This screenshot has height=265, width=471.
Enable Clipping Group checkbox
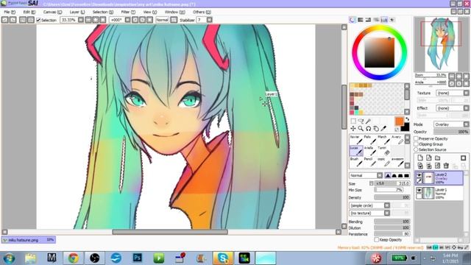(416, 144)
